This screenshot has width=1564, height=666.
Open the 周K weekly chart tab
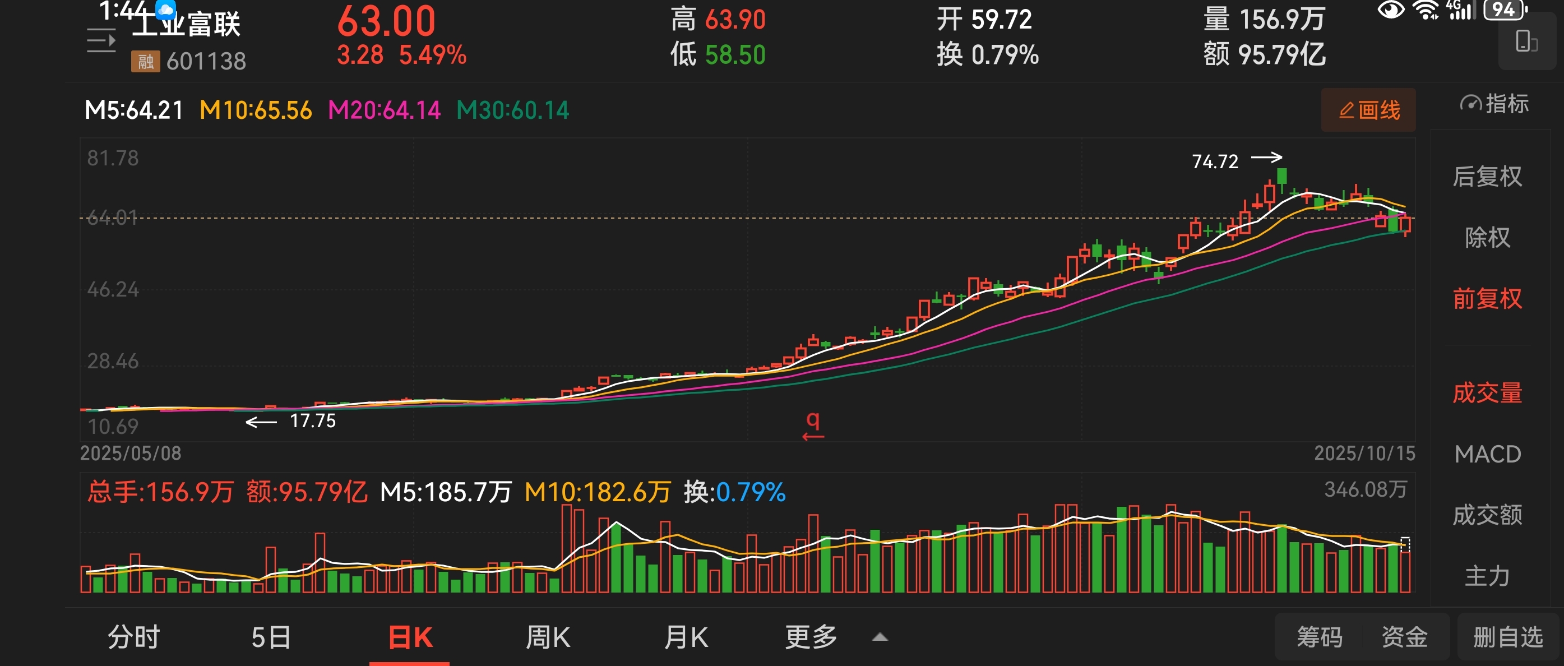[x=547, y=637]
